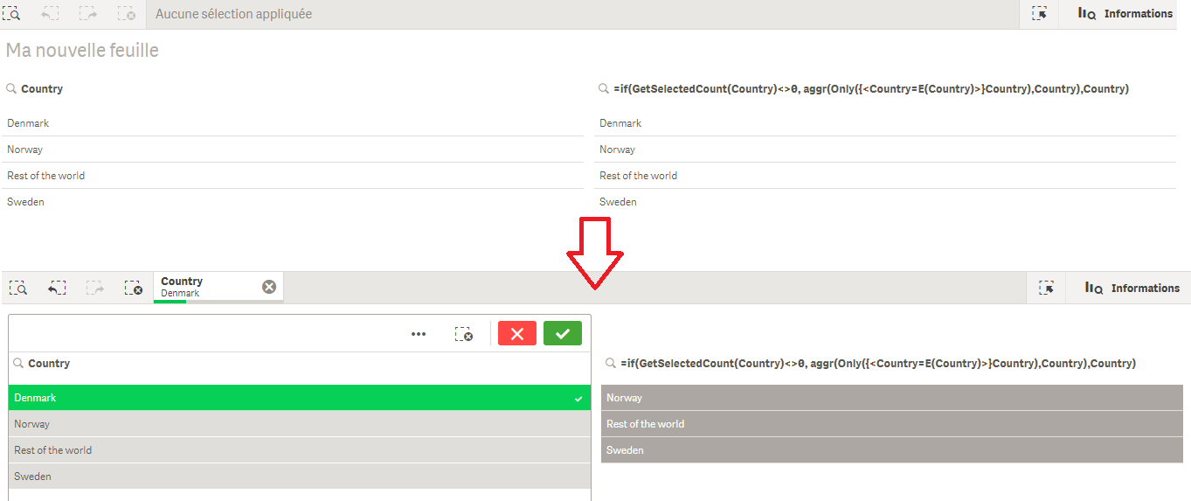Select Norway in the upper Country list
Viewport: 1191px width, 501px height.
[x=294, y=150]
